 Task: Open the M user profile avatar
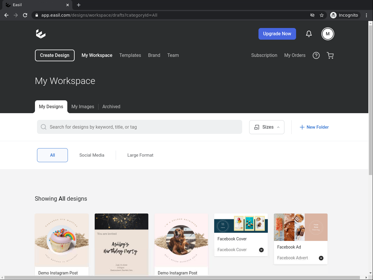(x=328, y=34)
